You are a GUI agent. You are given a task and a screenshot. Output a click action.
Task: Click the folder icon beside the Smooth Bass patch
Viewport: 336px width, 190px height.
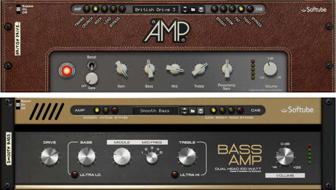tap(193, 111)
